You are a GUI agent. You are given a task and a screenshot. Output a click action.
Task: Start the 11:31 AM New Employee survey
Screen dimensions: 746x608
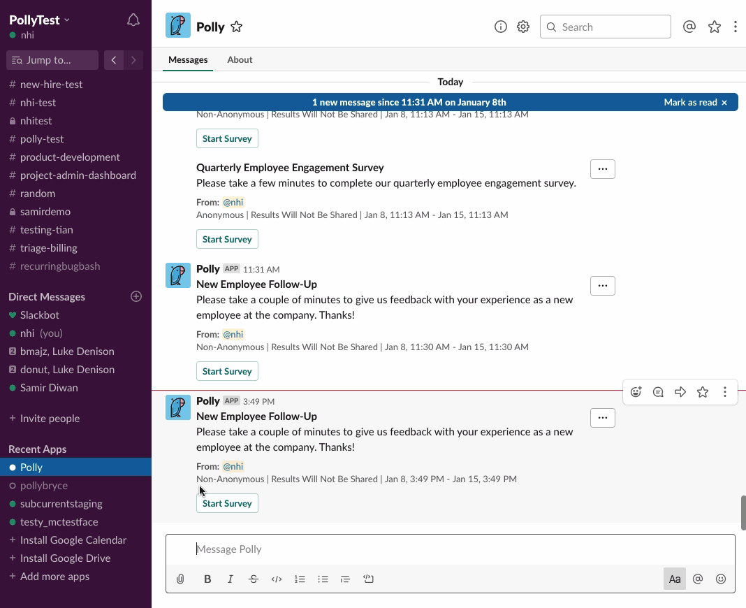(x=228, y=371)
